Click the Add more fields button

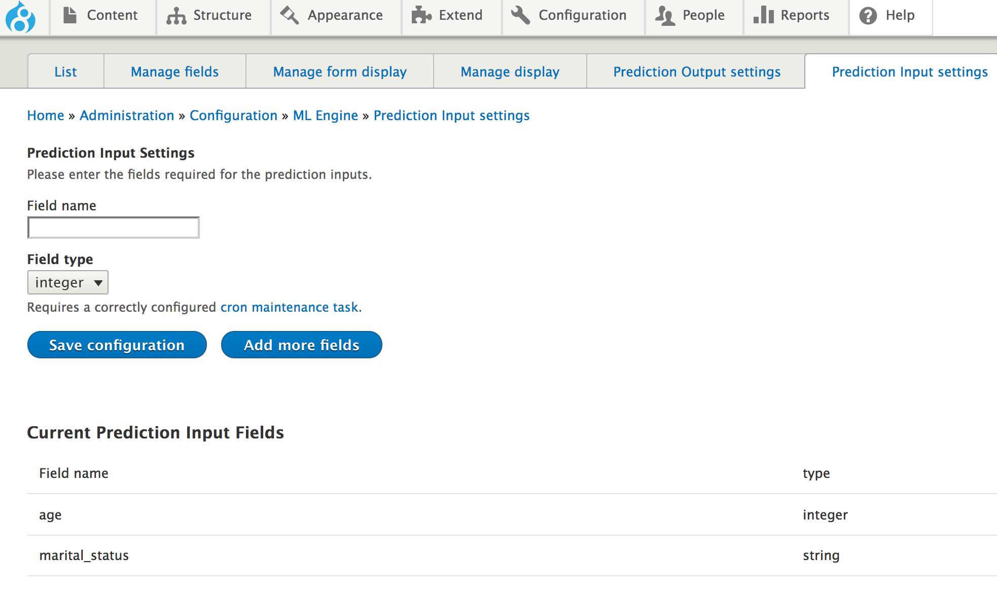coord(302,345)
